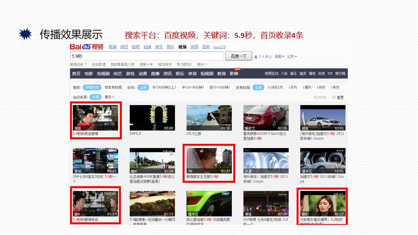Click hot search 古剑奇谭
The height and width of the screenshot is (235, 418).
pyautogui.click(x=99, y=64)
